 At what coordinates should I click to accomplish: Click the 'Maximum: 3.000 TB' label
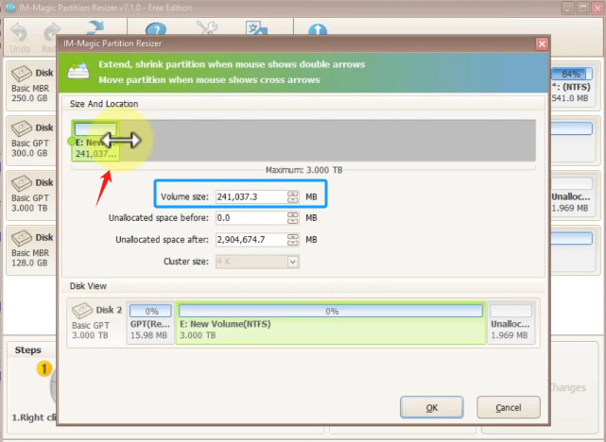point(303,170)
